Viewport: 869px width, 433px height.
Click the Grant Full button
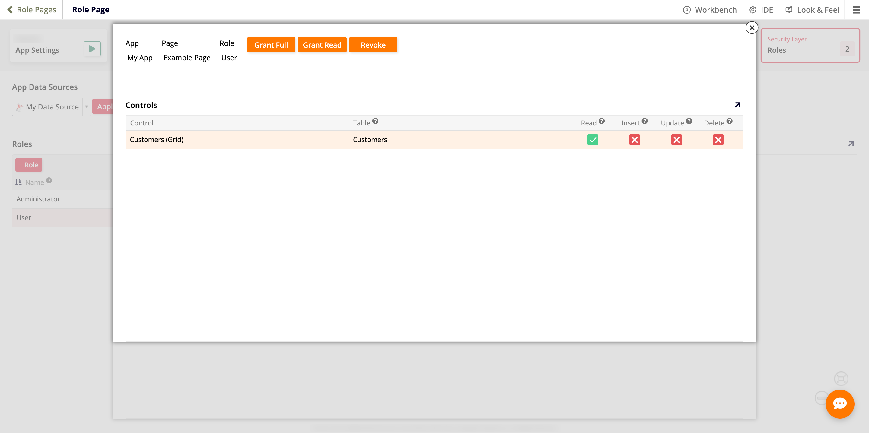pos(271,45)
